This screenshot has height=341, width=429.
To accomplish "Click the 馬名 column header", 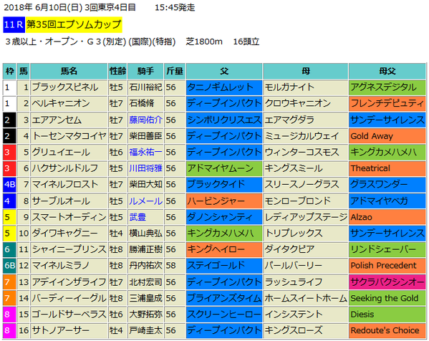I will 69,71.
